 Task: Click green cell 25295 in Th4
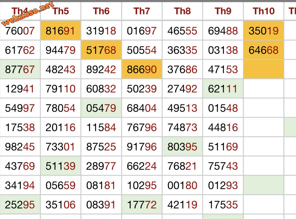[x=20, y=205]
